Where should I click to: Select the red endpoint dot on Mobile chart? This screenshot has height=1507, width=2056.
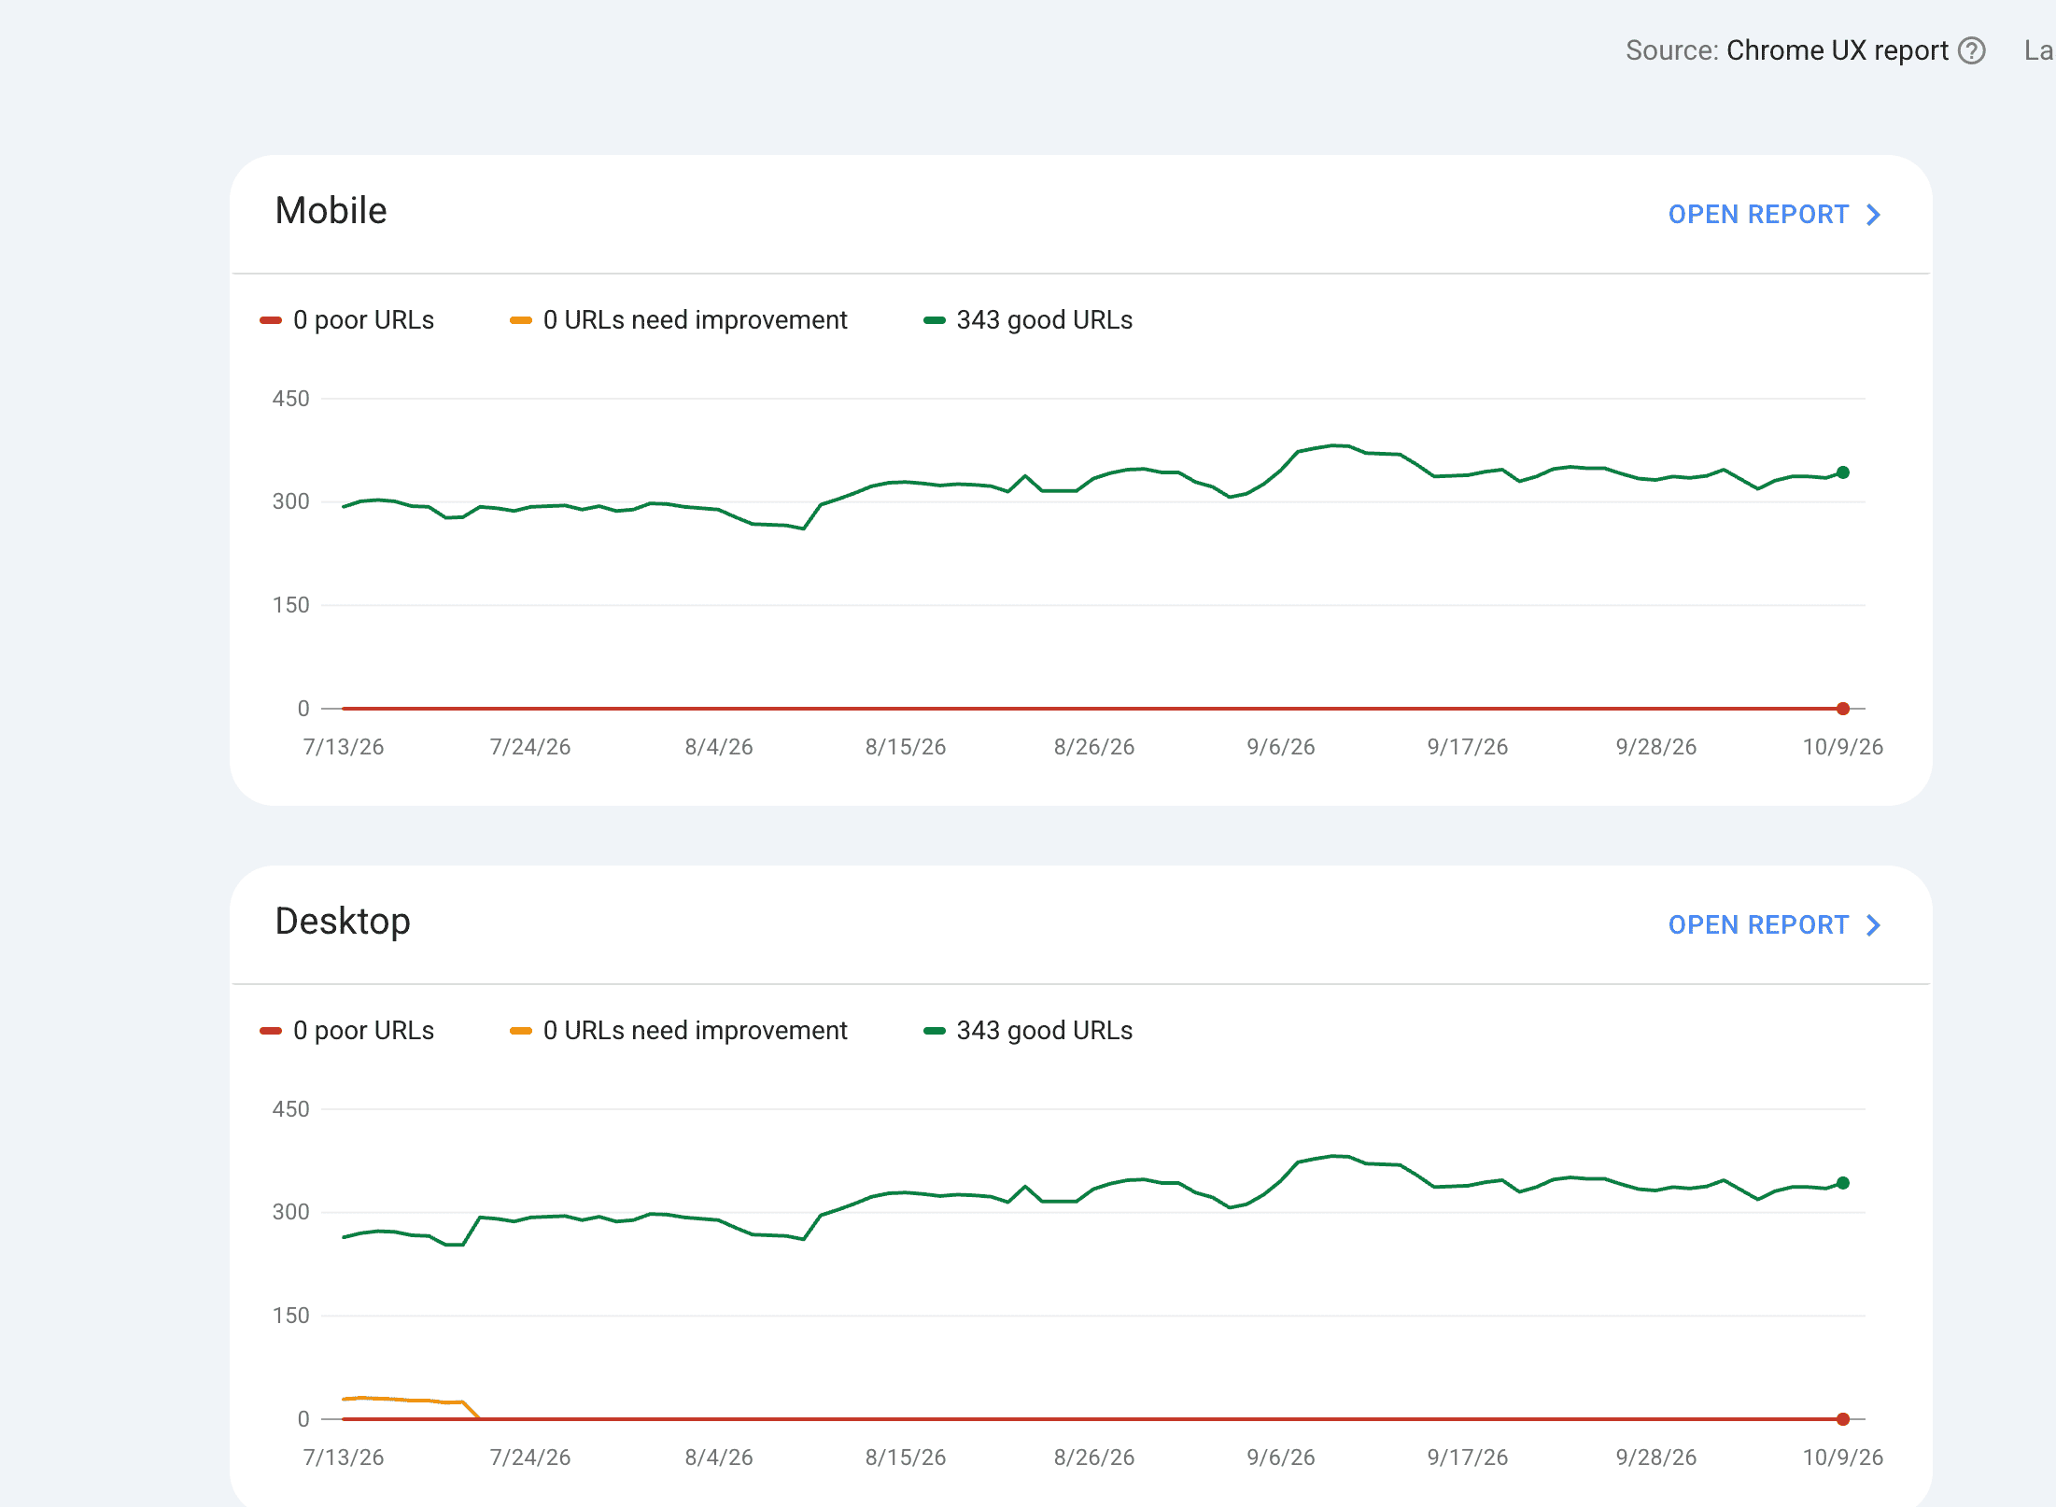point(1843,709)
